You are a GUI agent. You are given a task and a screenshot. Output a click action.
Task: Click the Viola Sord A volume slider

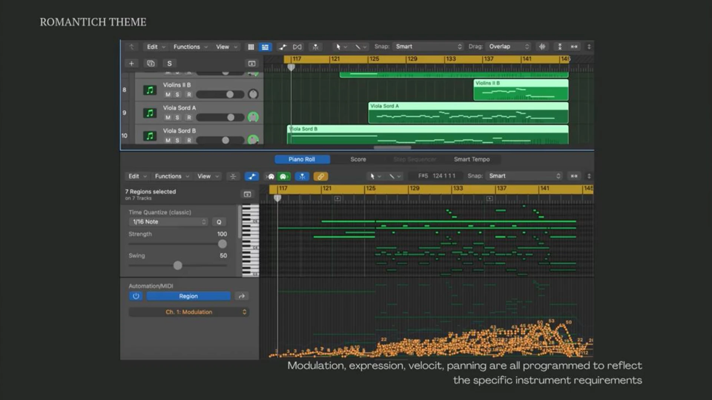(220, 118)
